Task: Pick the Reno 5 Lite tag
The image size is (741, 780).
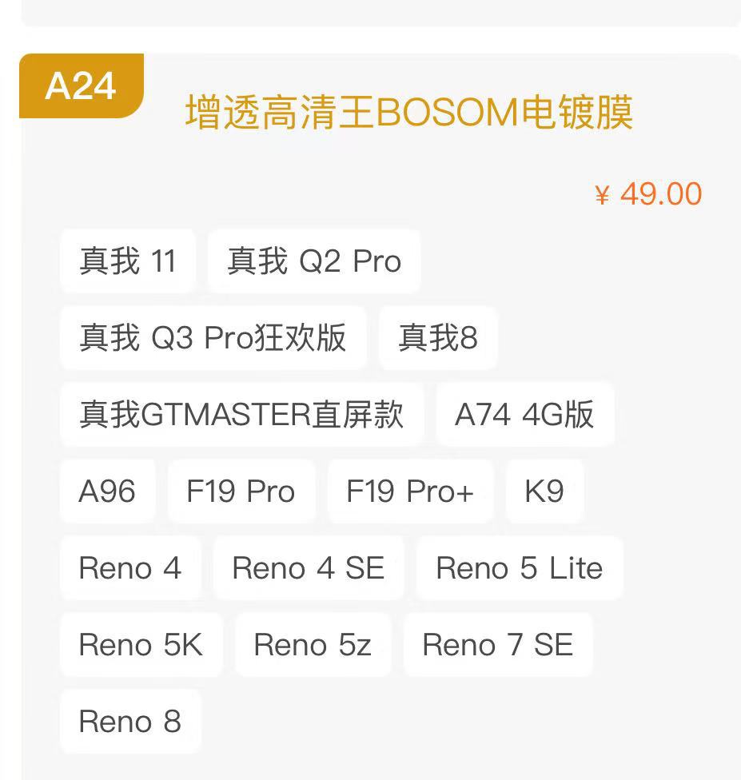Action: pyautogui.click(x=519, y=568)
